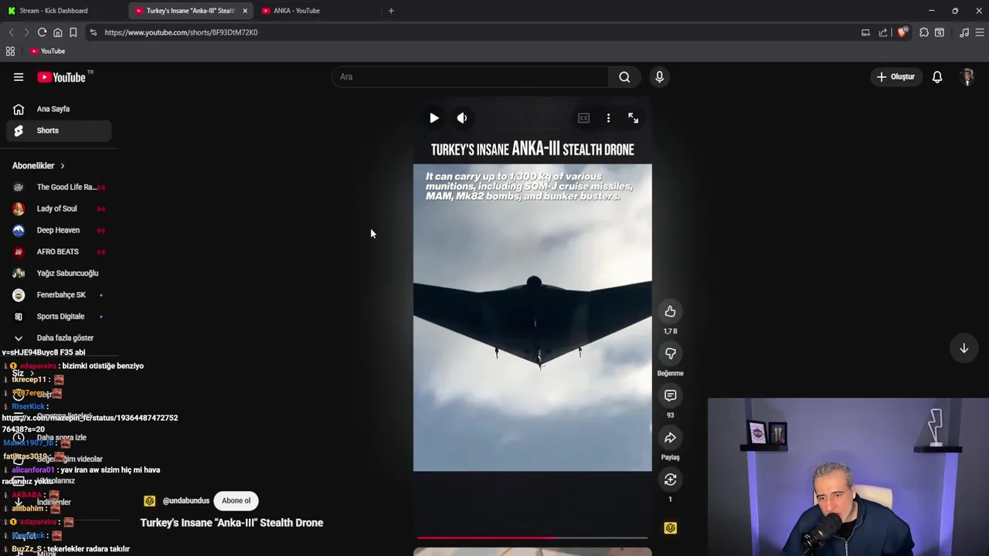Reload the current page
989x556 pixels.
point(42,32)
